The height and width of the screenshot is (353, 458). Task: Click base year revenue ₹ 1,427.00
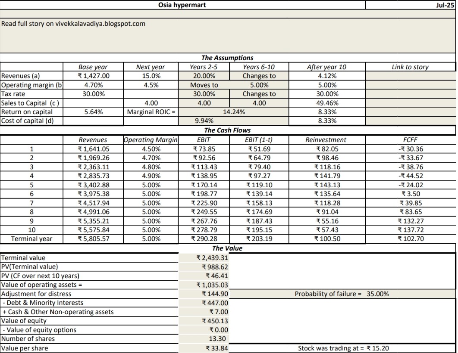click(x=94, y=76)
